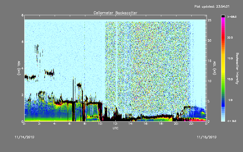This screenshot has width=243, height=152.
Task: Click the 'Plot updated: 23:54:01' timestamp
Action: click(212, 6)
